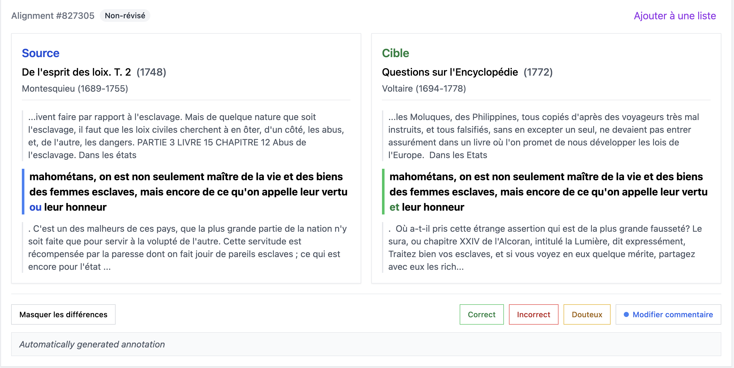Mark alignment as Incorrect

533,314
